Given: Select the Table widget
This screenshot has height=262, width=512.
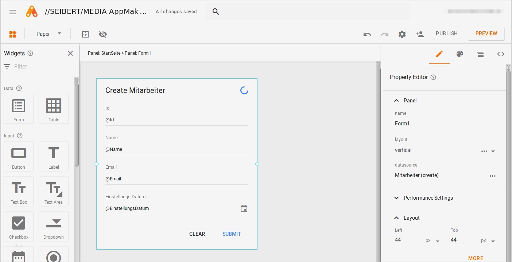Looking at the screenshot, I should click(54, 109).
